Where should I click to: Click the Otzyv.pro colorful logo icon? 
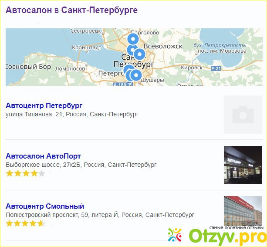pyautogui.click(x=175, y=235)
